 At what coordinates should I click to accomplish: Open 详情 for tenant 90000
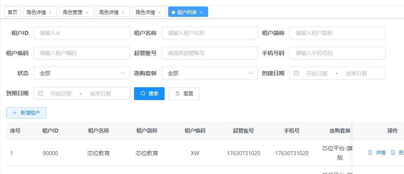coord(377,153)
